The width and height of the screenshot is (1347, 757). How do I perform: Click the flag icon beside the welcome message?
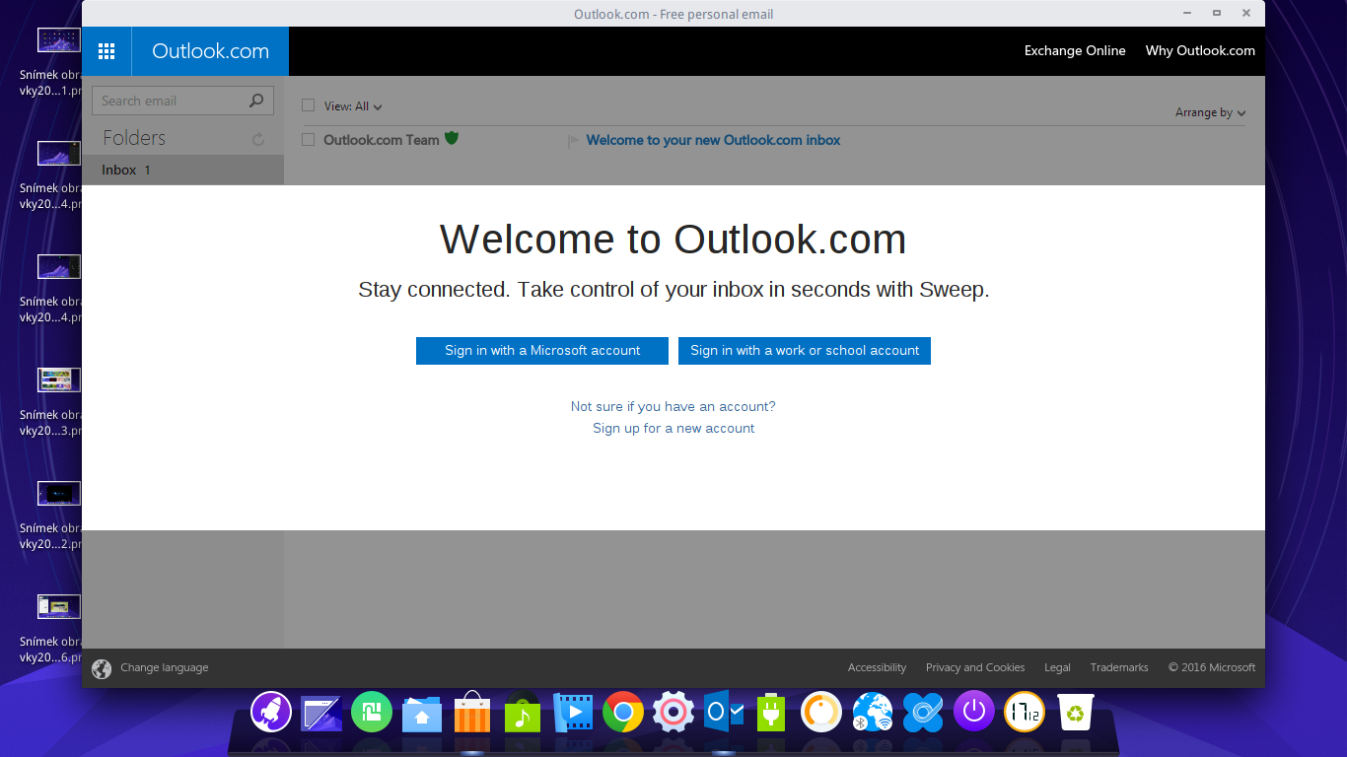click(574, 141)
